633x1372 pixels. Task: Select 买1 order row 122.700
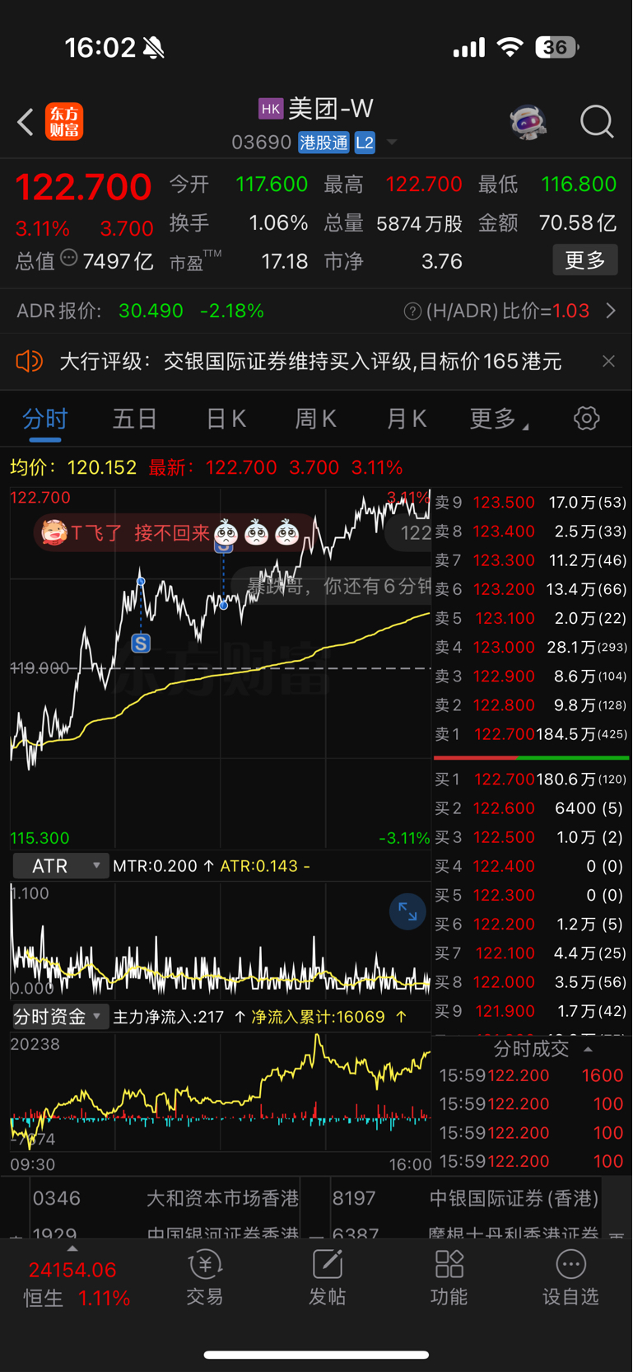[x=531, y=779]
